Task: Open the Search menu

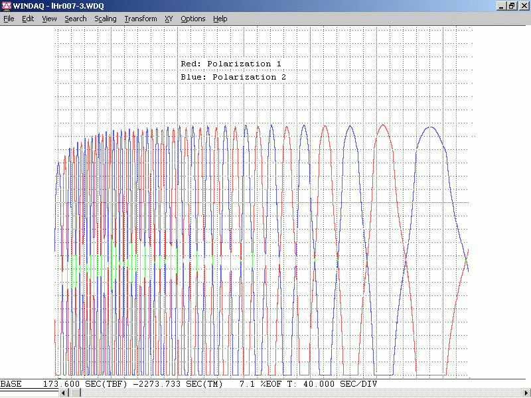Action: (75, 19)
